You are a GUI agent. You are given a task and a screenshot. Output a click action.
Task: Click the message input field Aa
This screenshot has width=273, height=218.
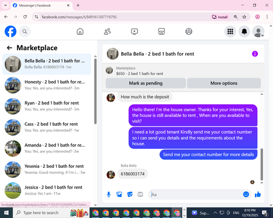tap(195, 195)
